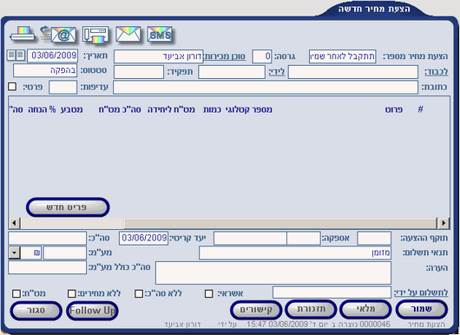This screenshot has height=335, width=460.
Task: Click the quote number field
Action: 342,56
